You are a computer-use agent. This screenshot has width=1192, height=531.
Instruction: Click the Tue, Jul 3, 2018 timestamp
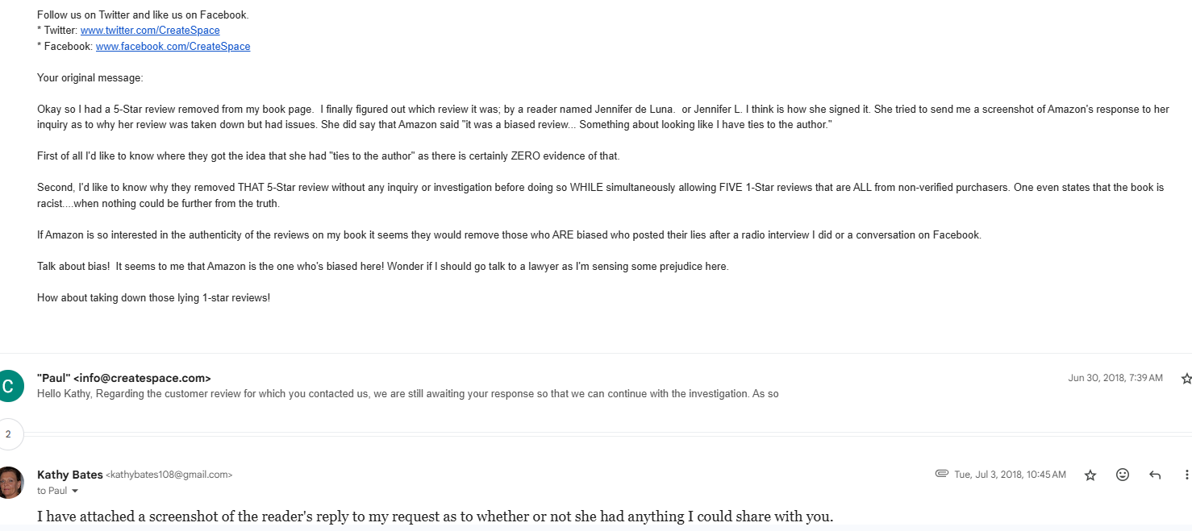tap(1010, 475)
